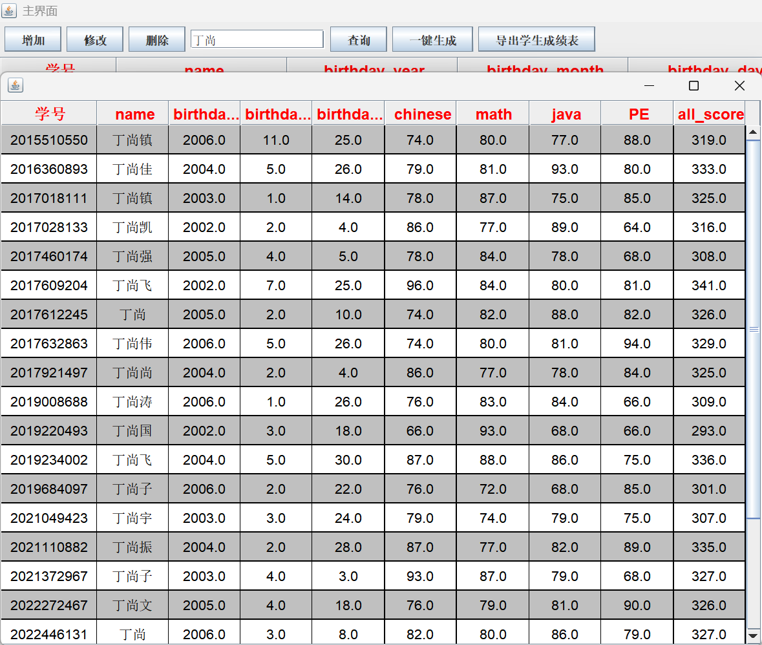This screenshot has height=645, width=762.
Task: Click 导出学生成绩表 export button
Action: coord(536,40)
